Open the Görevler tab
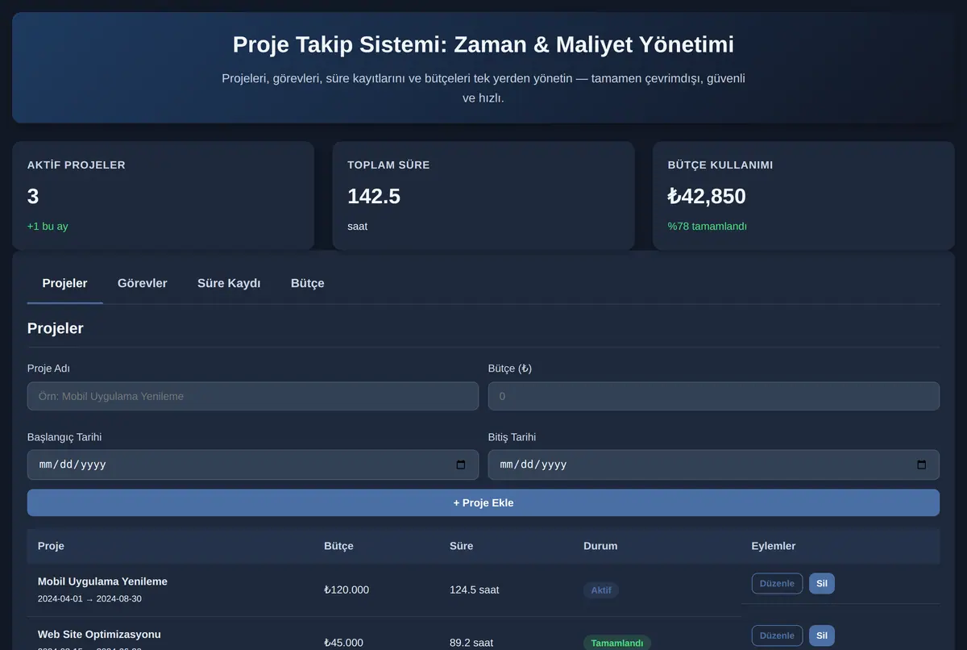967x650 pixels. (x=143, y=283)
